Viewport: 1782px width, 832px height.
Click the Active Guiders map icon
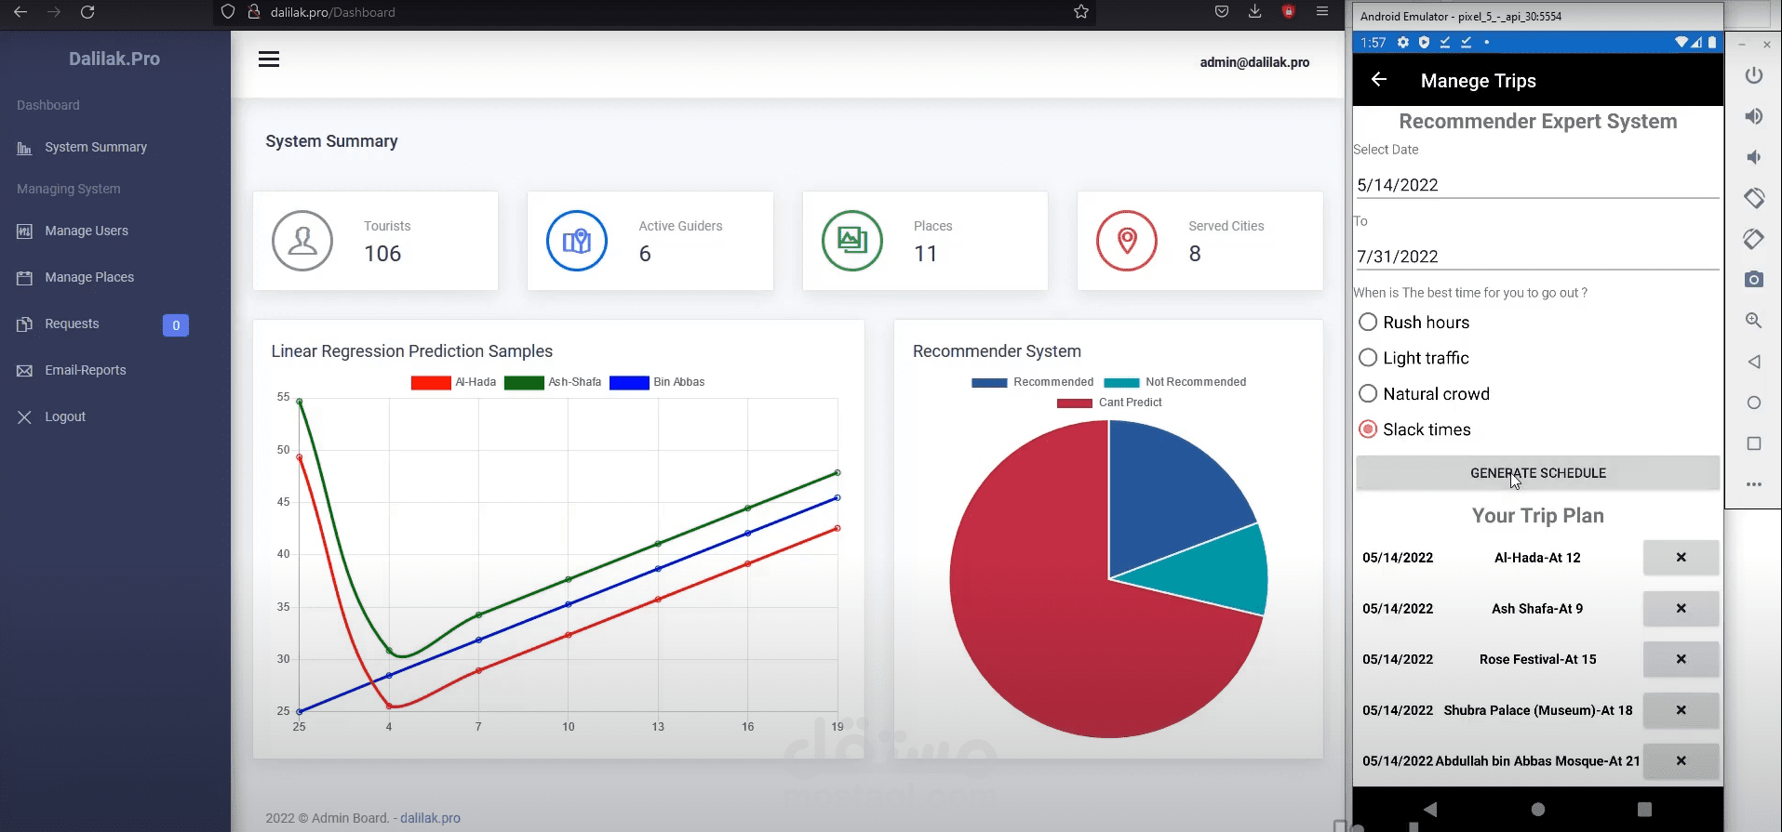coord(577,241)
